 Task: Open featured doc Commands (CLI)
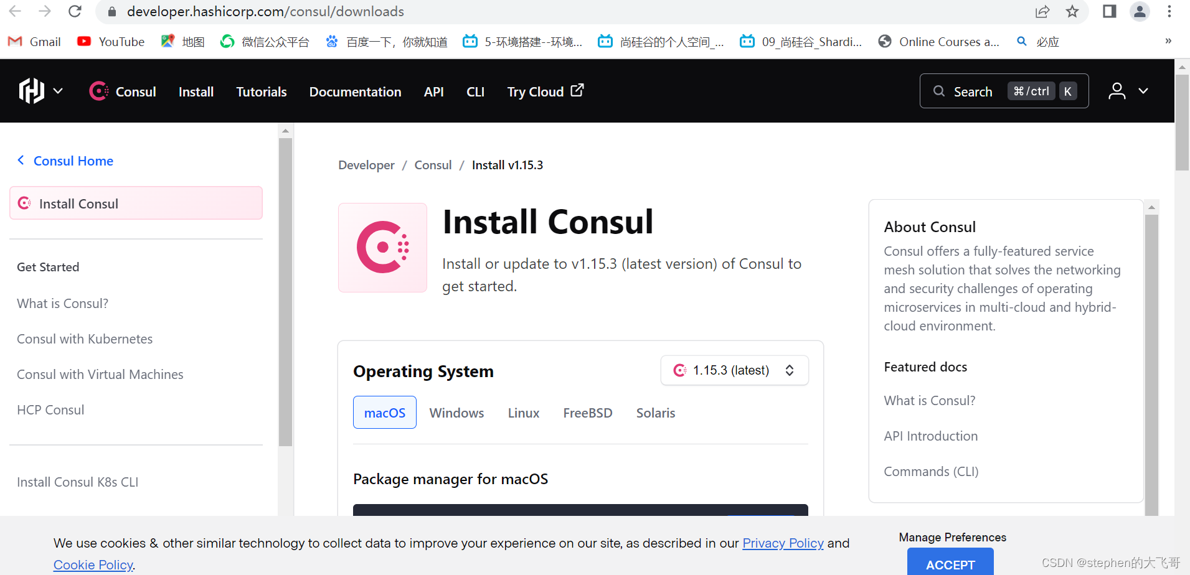931,471
